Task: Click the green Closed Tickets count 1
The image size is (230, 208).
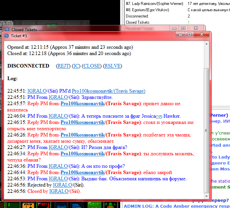Action: tap(189, 22)
